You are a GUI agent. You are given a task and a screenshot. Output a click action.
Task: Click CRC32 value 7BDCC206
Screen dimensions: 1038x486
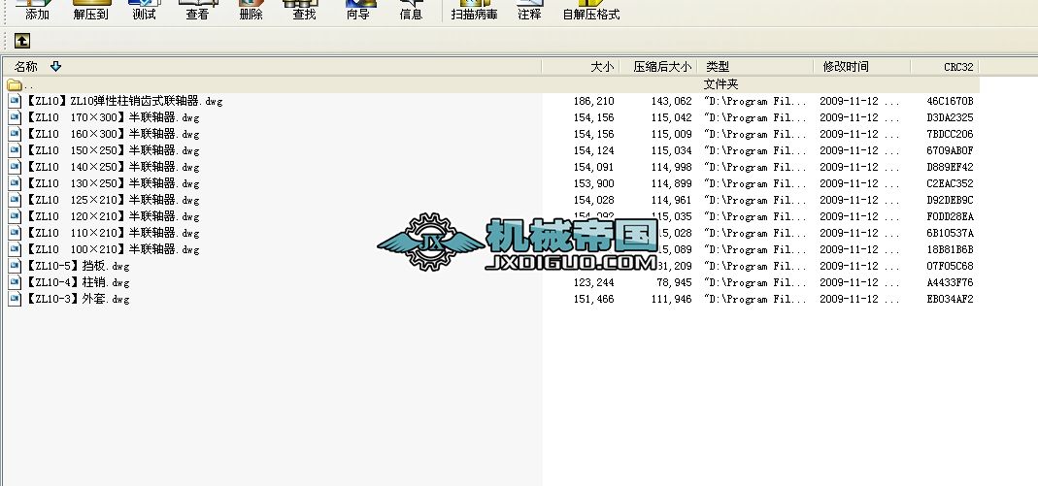click(x=950, y=134)
